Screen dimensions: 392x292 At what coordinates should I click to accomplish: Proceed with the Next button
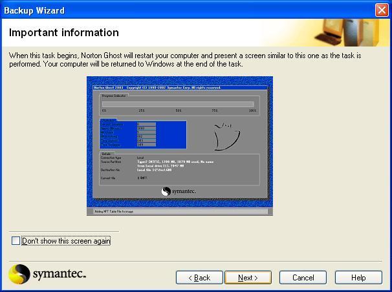248,278
